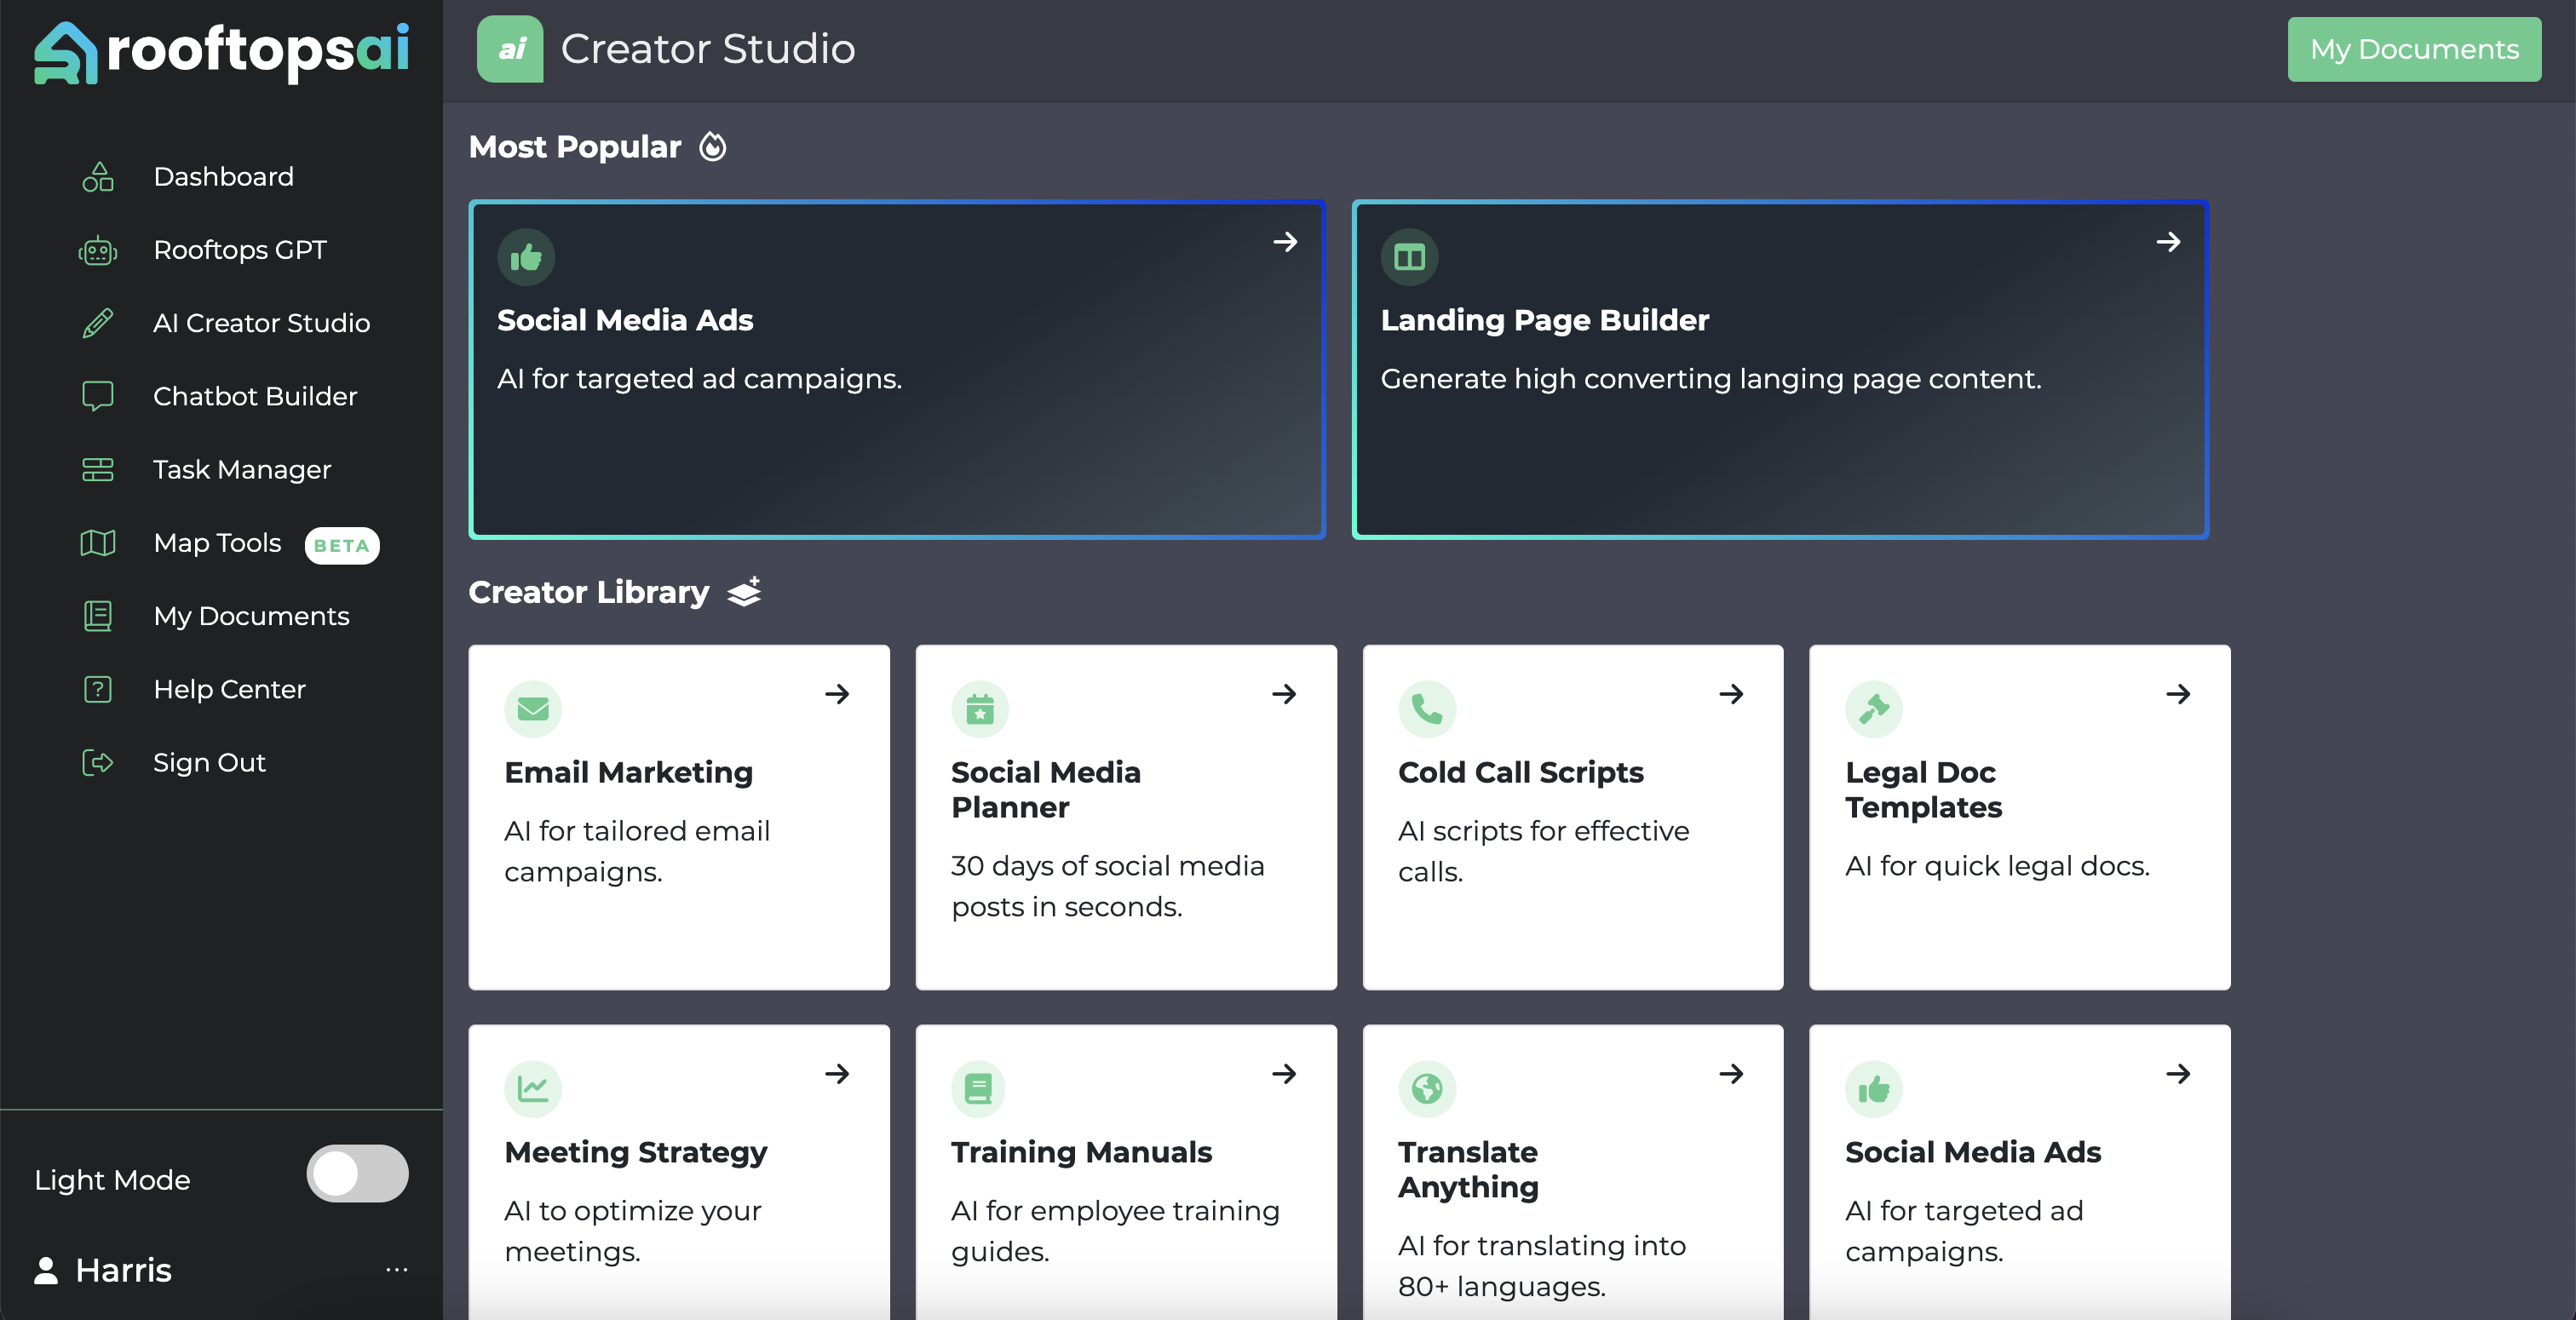Click the Dashboard shapes icon in sidebar
Viewport: 2576px width, 1320px height.
(97, 177)
